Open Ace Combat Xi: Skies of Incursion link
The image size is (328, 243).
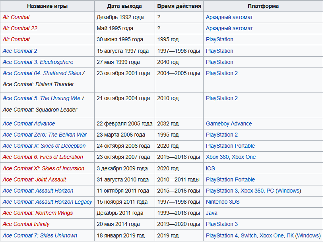(43, 168)
